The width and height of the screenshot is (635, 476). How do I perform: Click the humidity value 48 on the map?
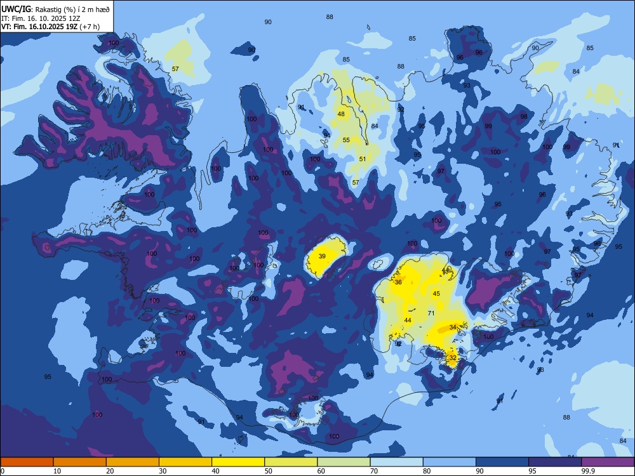pyautogui.click(x=341, y=114)
